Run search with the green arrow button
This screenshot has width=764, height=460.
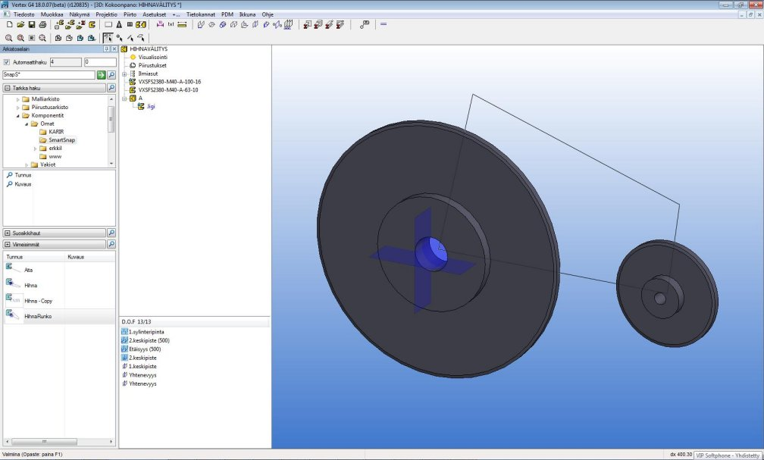[x=101, y=75]
